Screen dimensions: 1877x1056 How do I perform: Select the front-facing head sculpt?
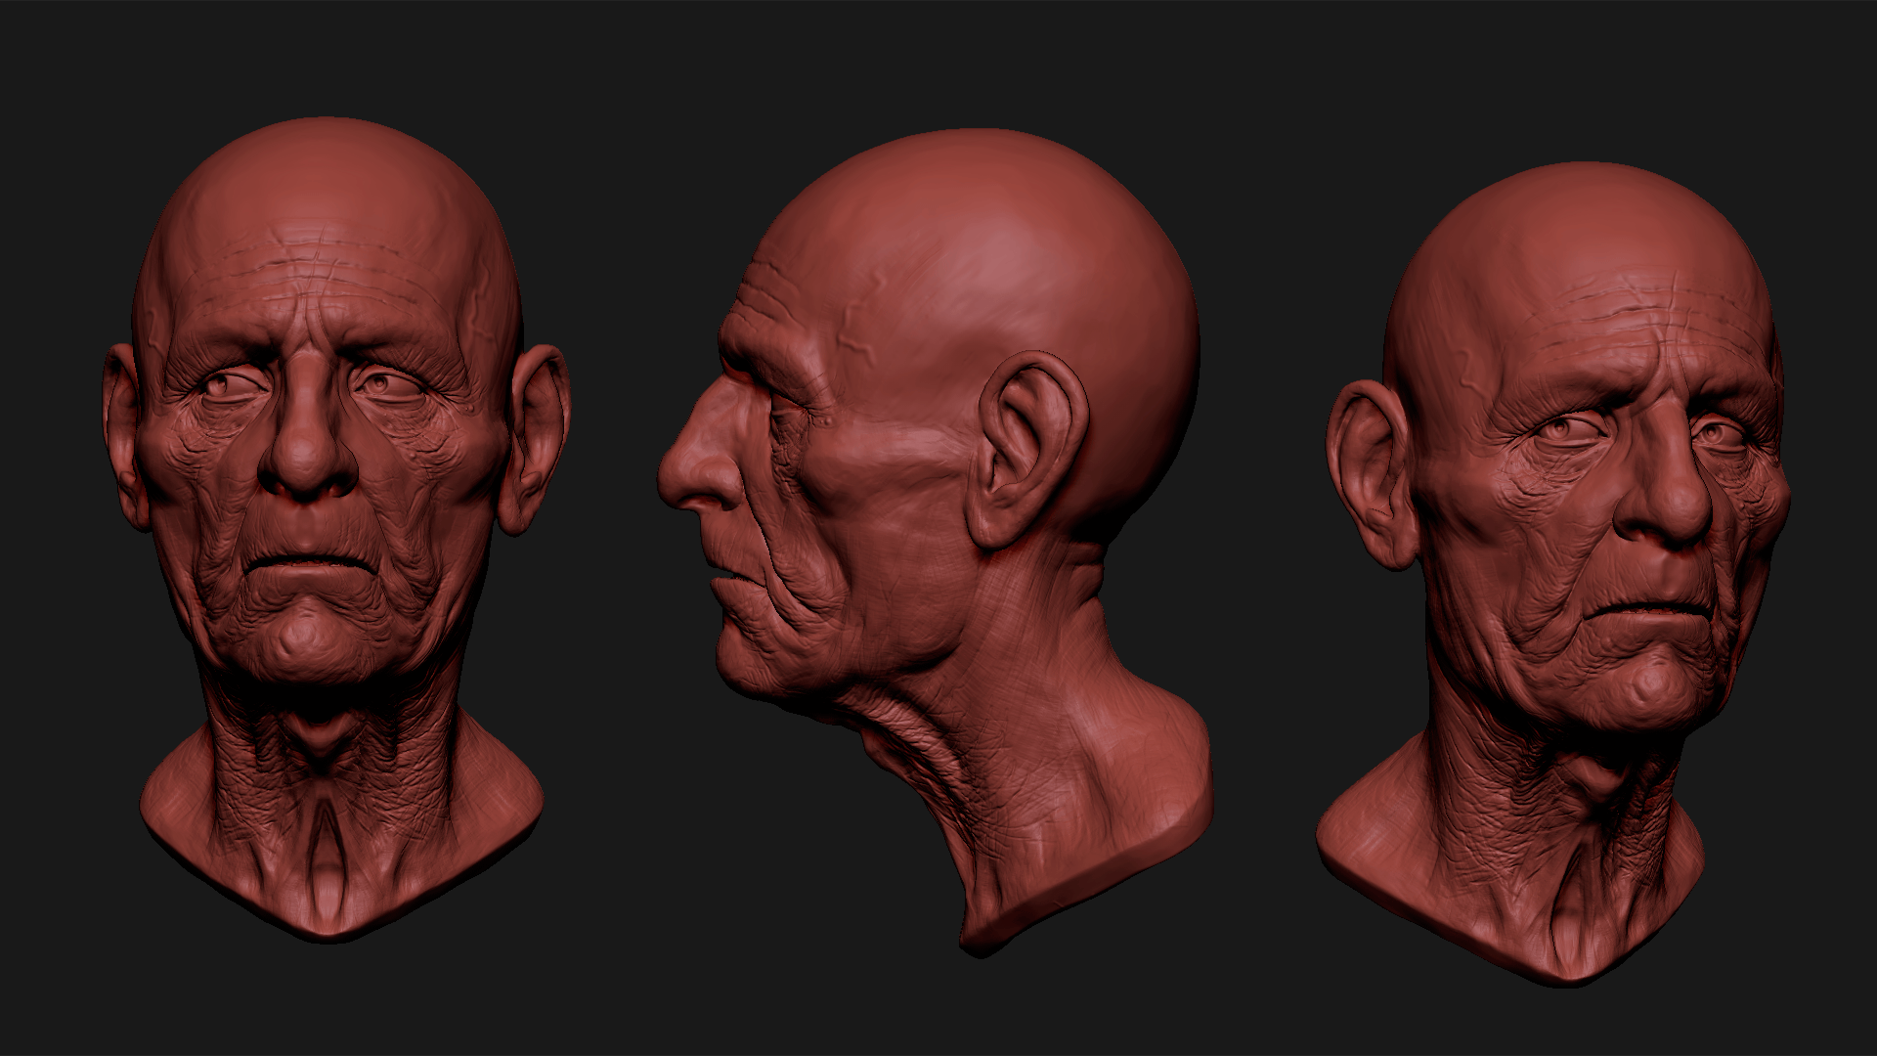[x=335, y=528]
